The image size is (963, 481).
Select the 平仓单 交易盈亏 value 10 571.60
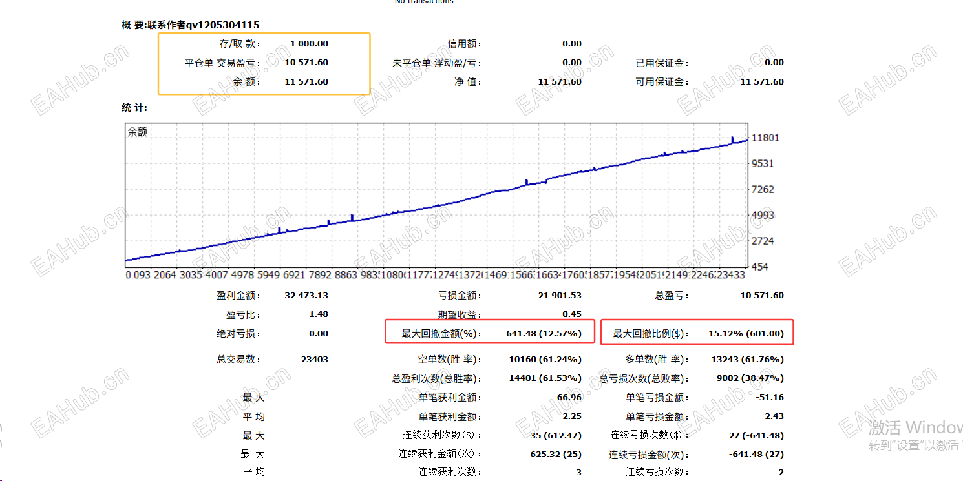click(x=306, y=63)
